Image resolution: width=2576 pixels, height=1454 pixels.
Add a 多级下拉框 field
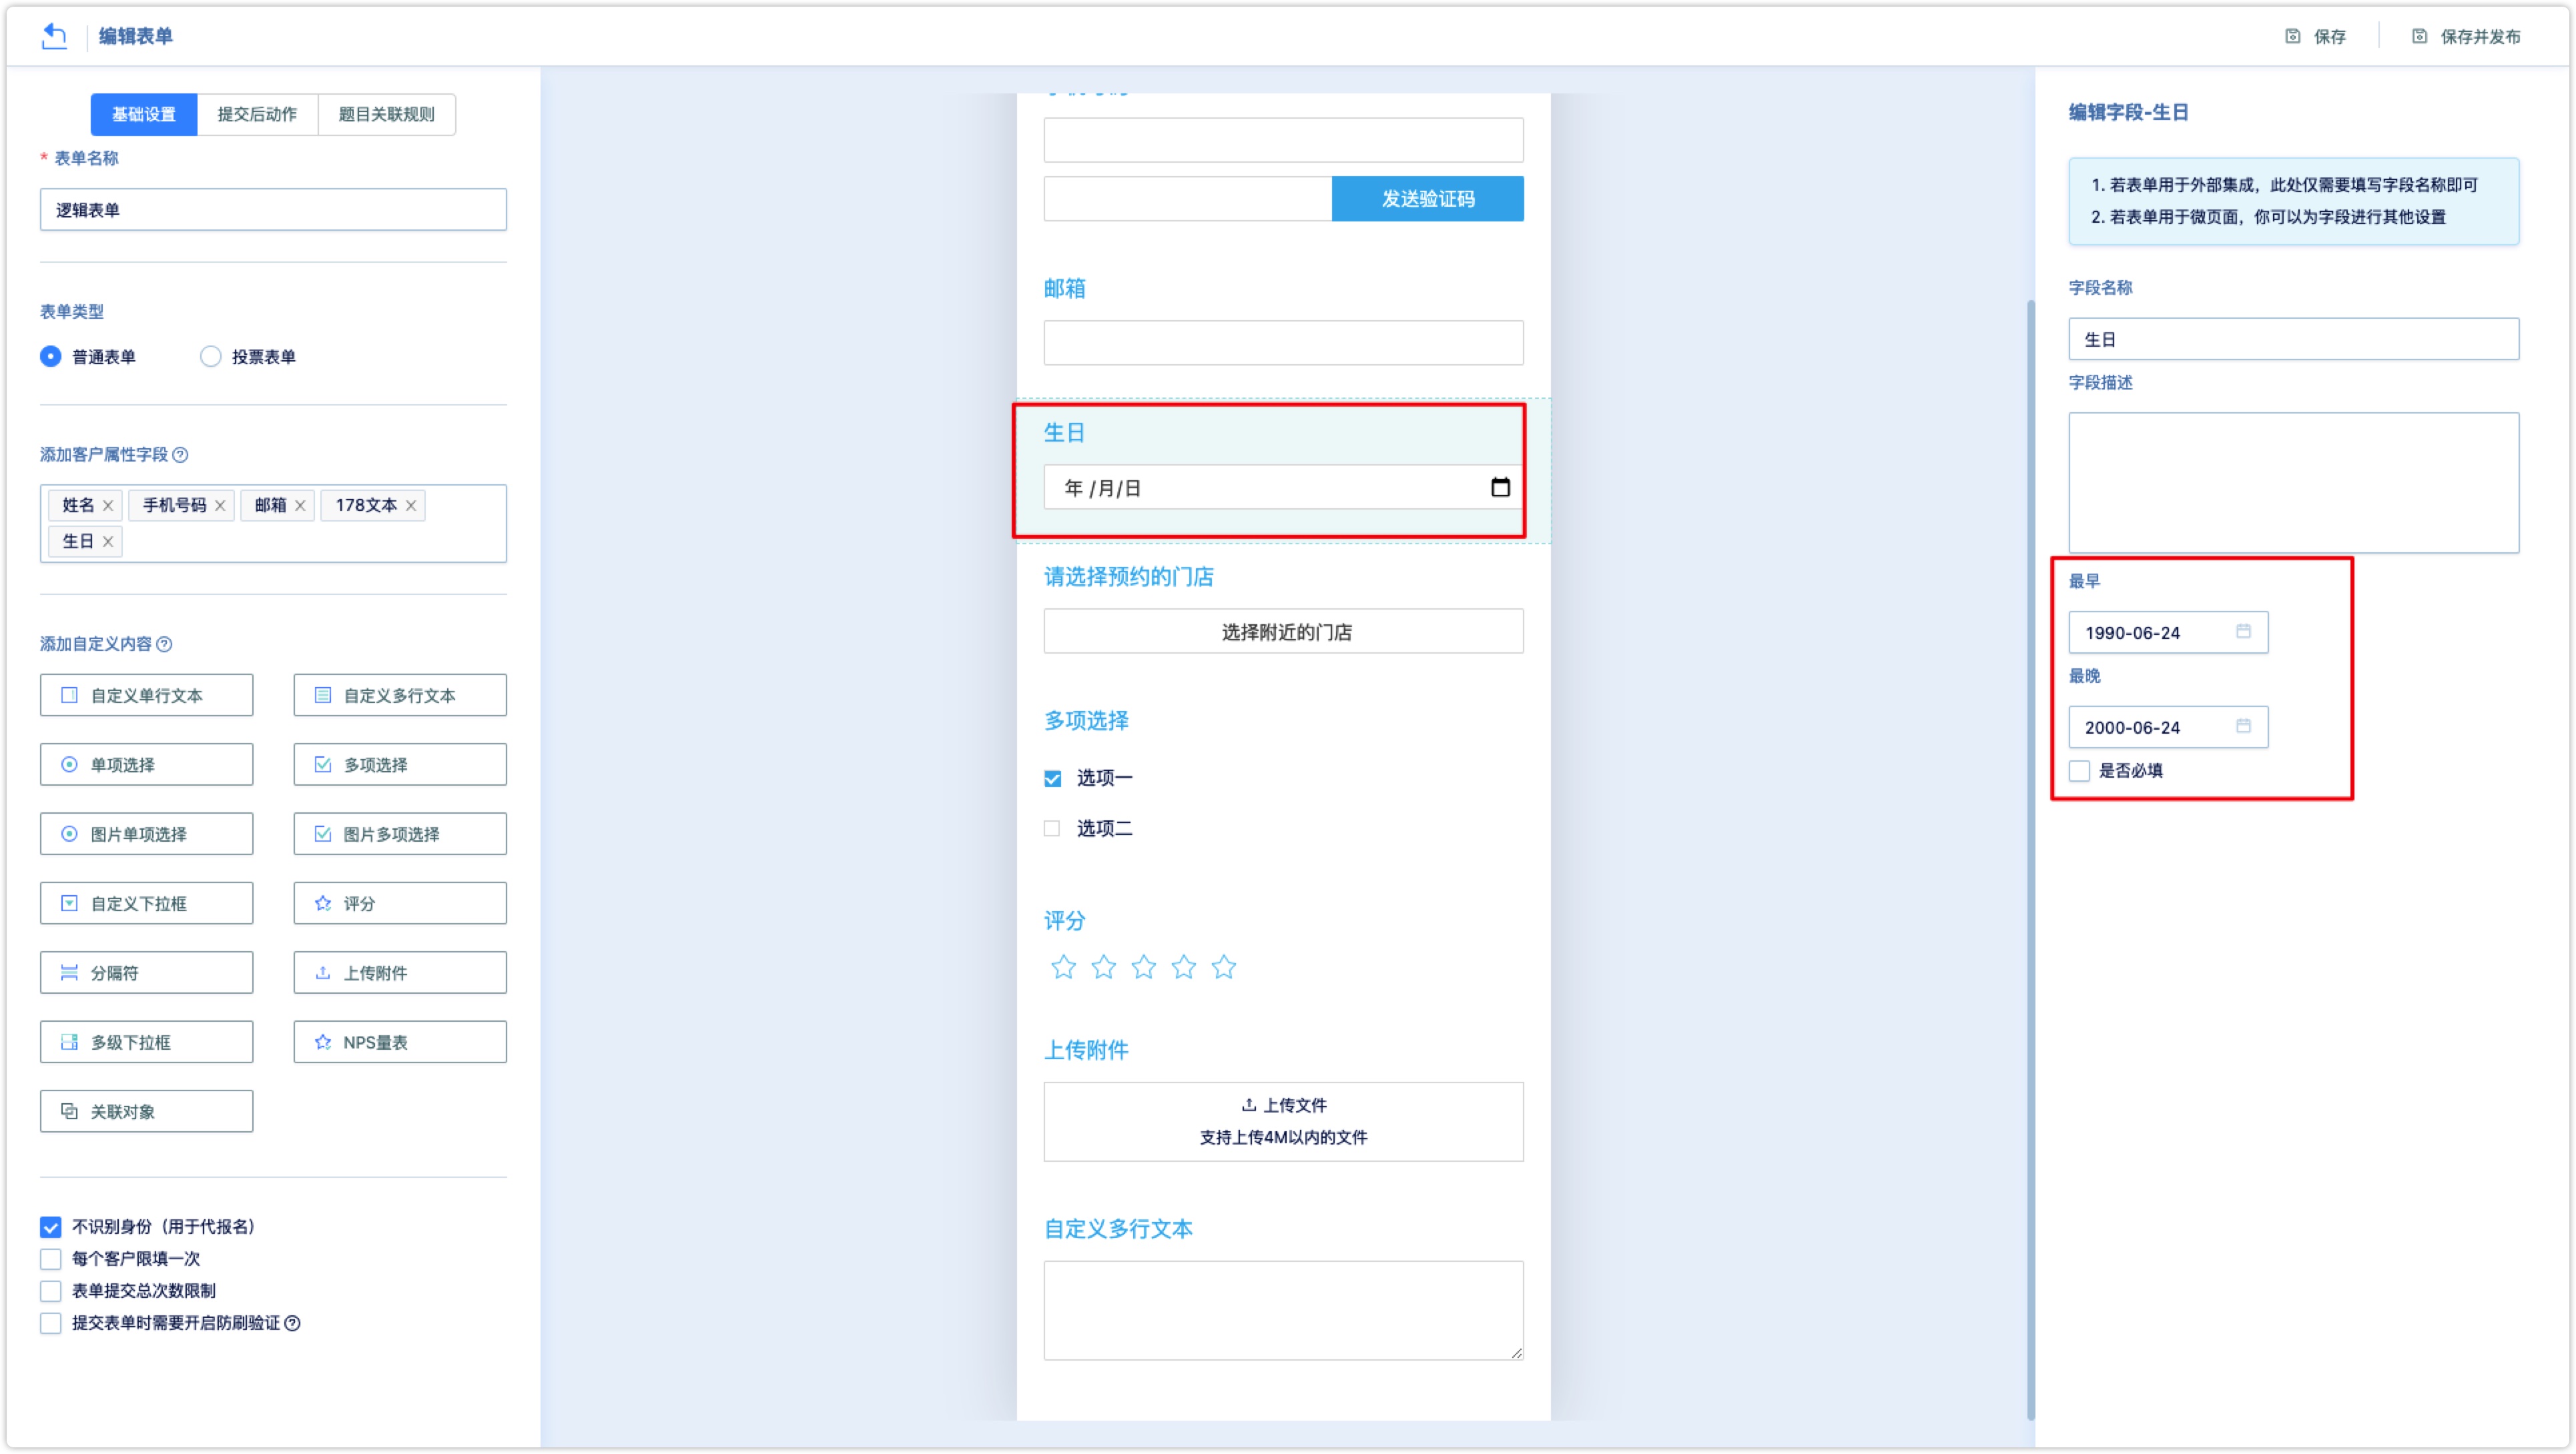click(147, 1042)
